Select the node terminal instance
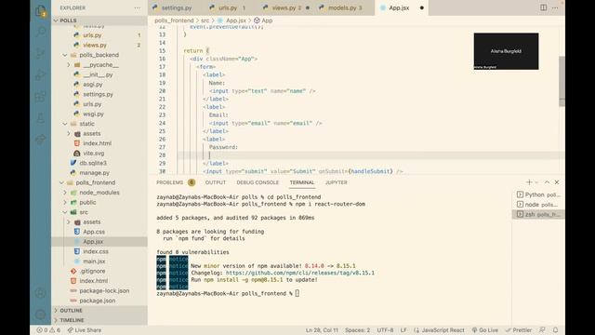595x335 pixels. [x=538, y=205]
